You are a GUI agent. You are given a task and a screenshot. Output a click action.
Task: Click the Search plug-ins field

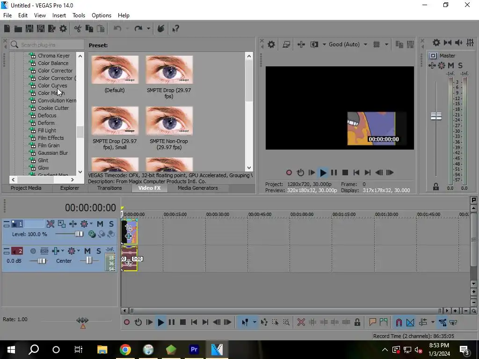click(47, 45)
